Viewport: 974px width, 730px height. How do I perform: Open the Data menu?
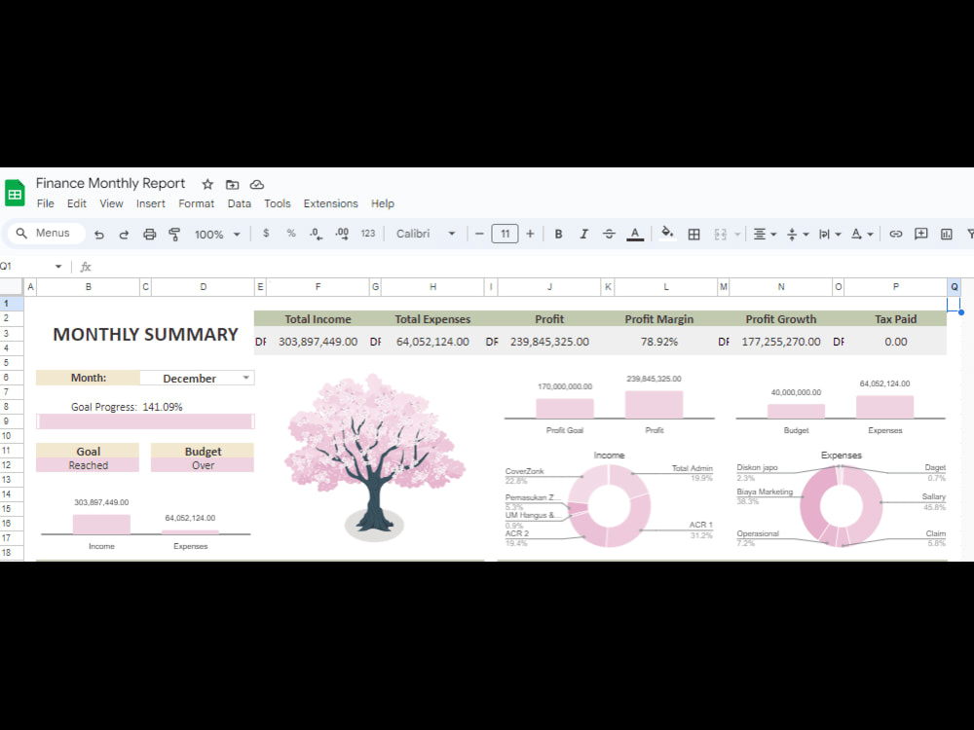point(240,203)
